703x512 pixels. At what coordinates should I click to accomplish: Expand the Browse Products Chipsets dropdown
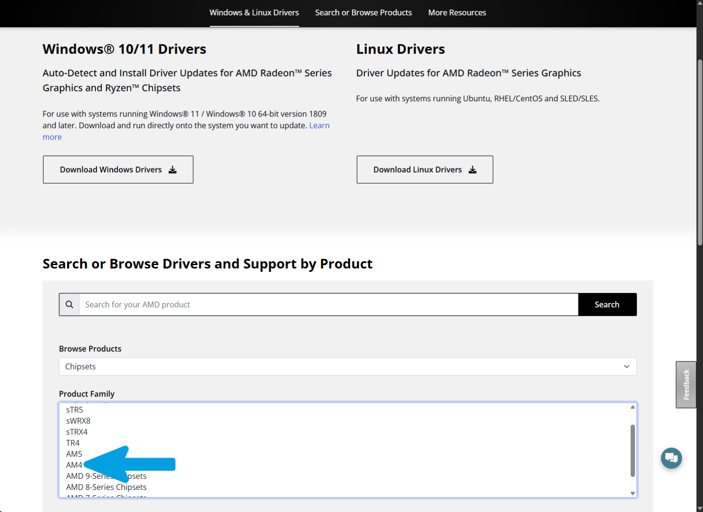(x=348, y=366)
